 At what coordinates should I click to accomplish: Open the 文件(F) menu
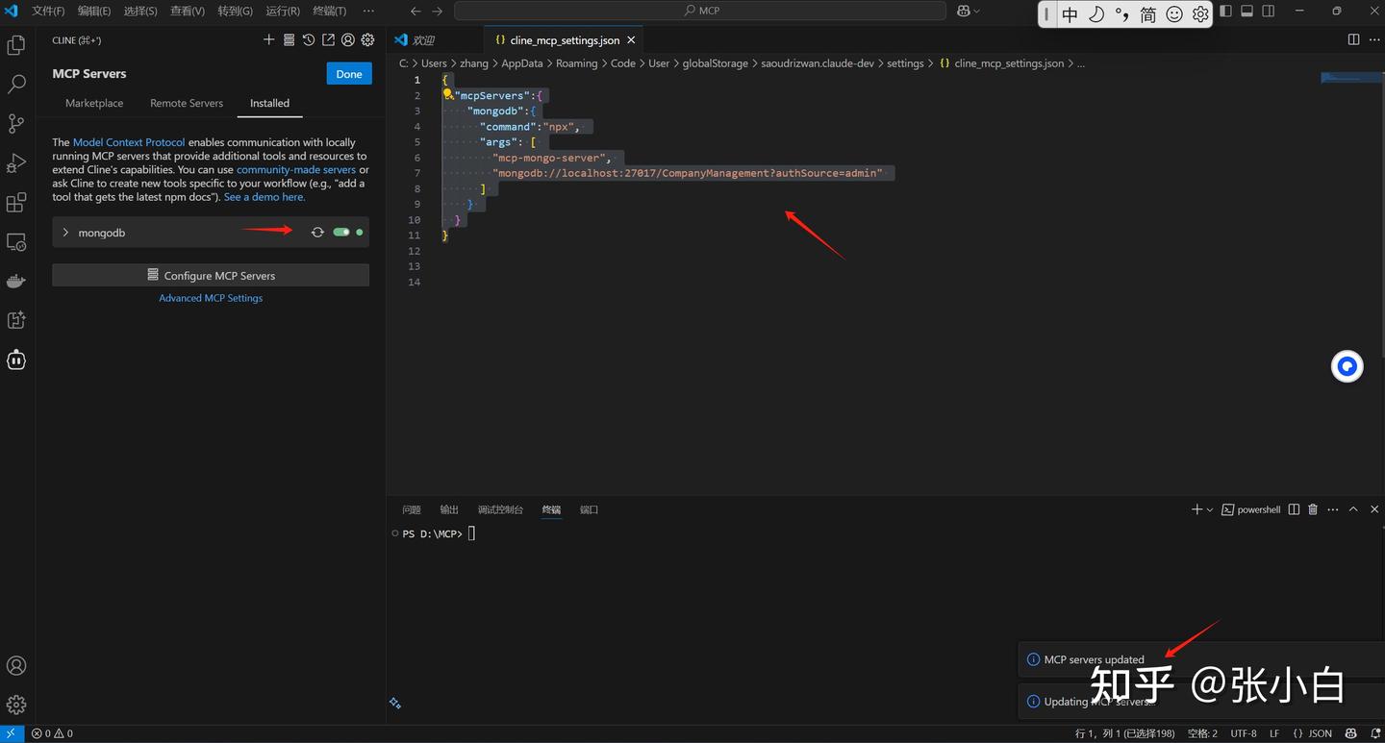pos(48,12)
